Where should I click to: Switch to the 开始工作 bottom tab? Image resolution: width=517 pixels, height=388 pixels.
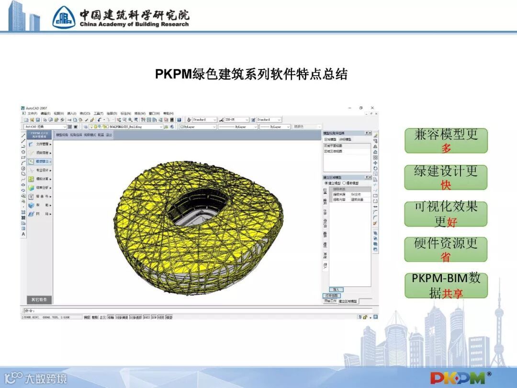330,301
